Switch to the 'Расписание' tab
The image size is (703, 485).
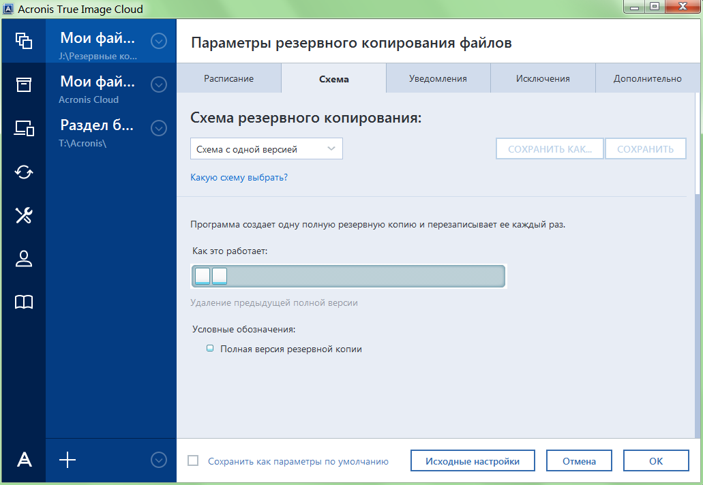pyautogui.click(x=228, y=78)
